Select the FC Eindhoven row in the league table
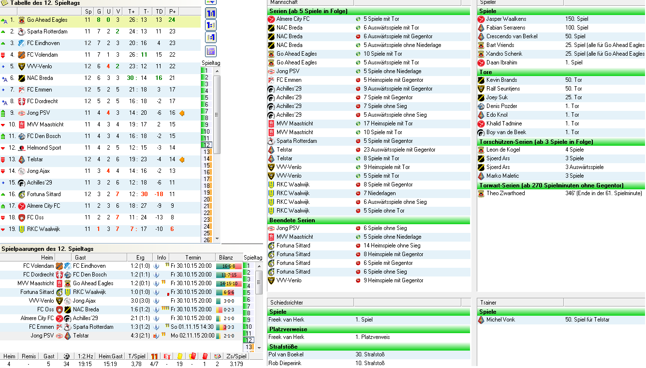The image size is (646, 368). (x=100, y=44)
